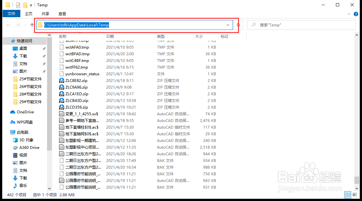Click ZLC9A96.zip archive icon
Screen dimensions: 362x201
tap(62, 87)
